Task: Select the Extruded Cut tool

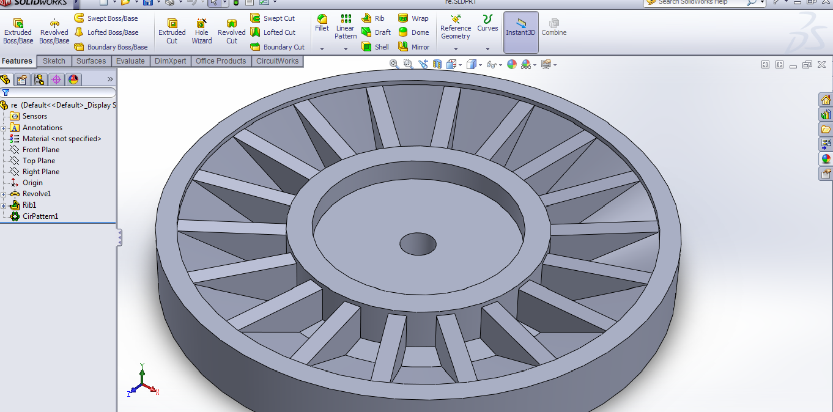Action: [x=172, y=31]
